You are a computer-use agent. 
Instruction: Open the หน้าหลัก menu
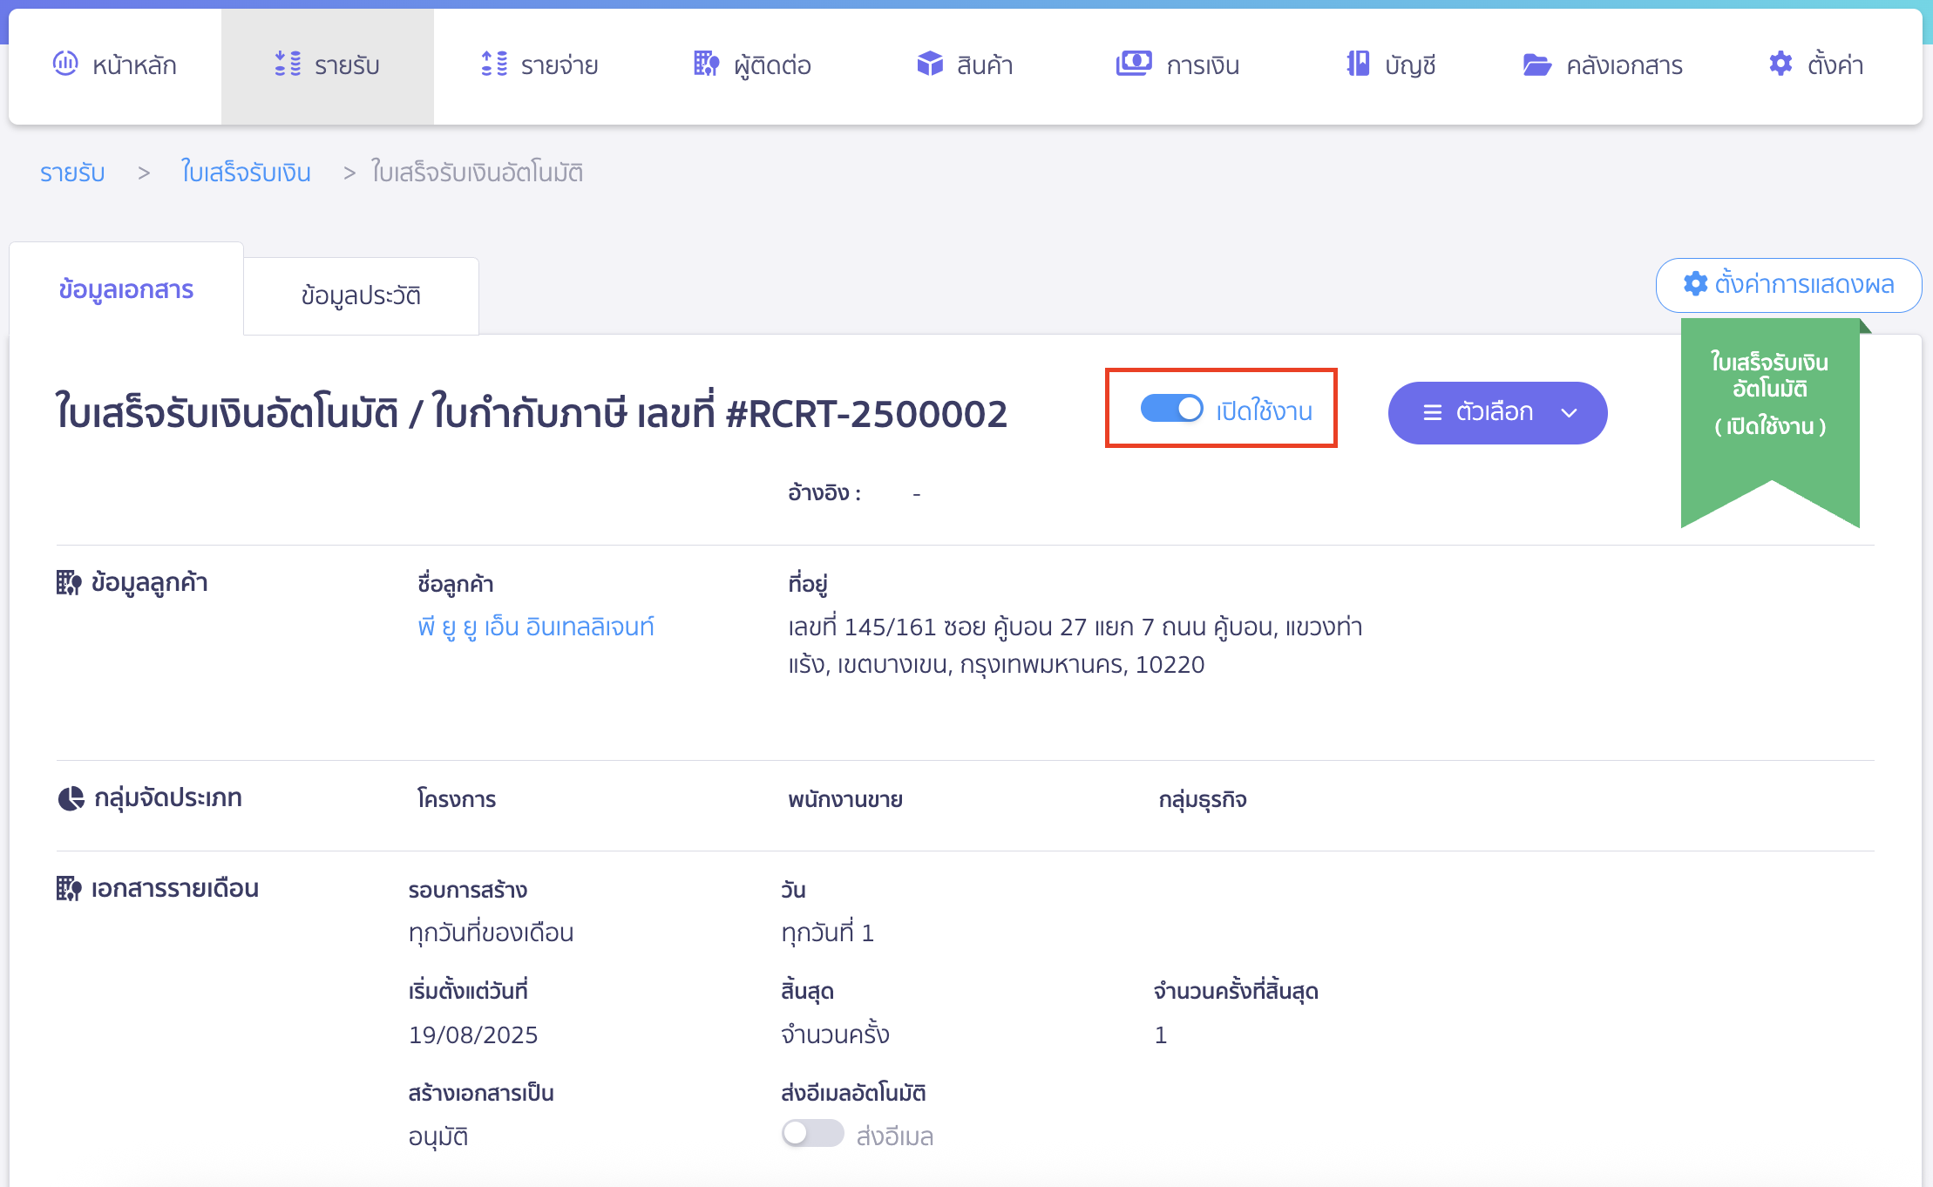click(115, 66)
